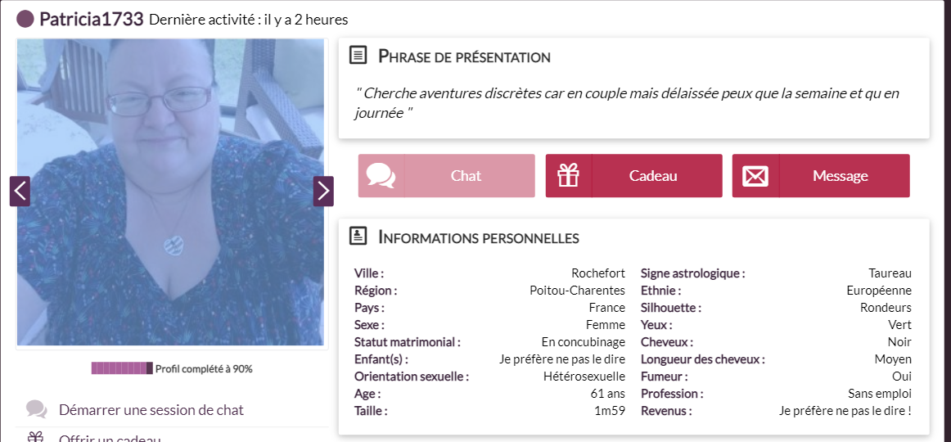Show the next profile photo
The width and height of the screenshot is (951, 442).
323,191
